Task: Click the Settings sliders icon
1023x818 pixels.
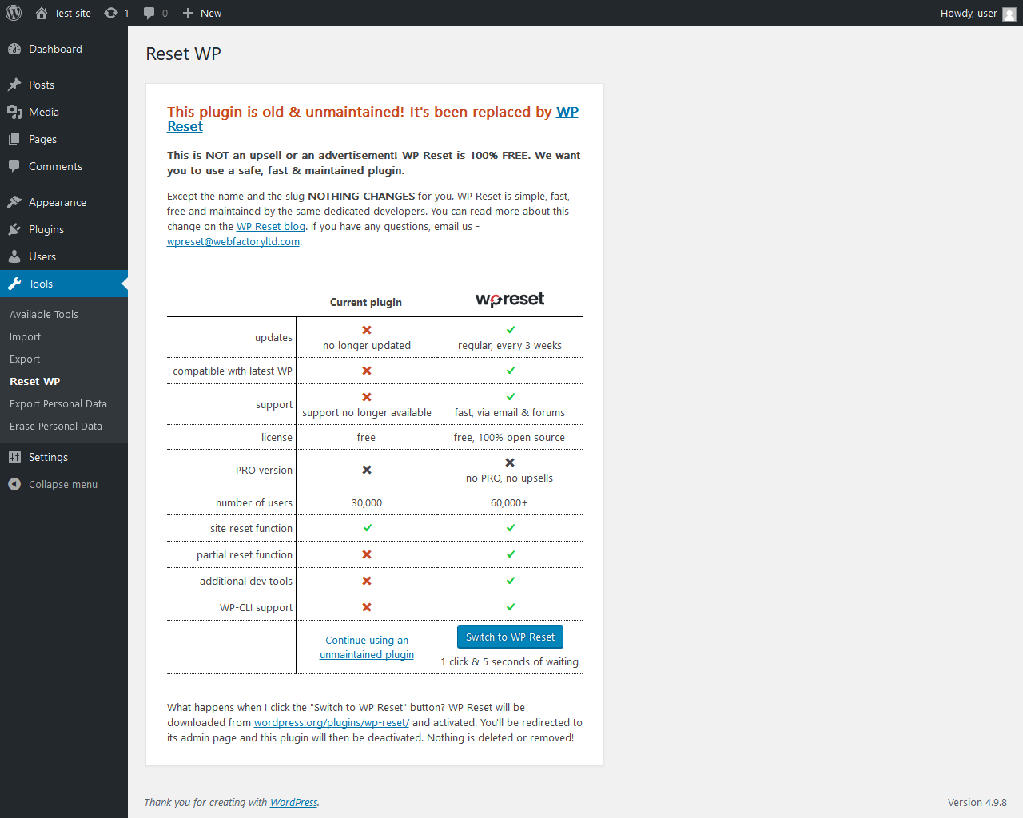Action: [x=14, y=457]
